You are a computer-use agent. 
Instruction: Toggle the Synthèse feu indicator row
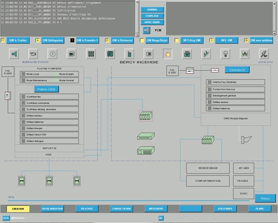point(49,97)
